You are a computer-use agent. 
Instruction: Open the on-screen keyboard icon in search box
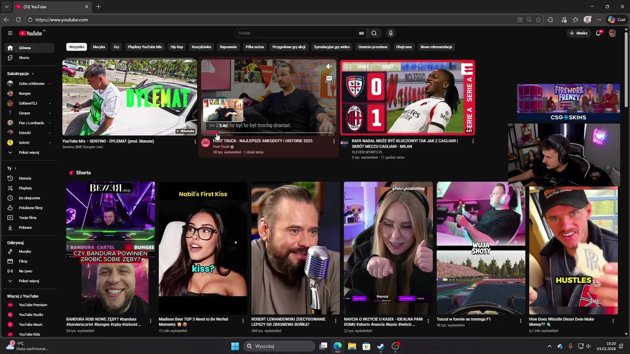[361, 33]
